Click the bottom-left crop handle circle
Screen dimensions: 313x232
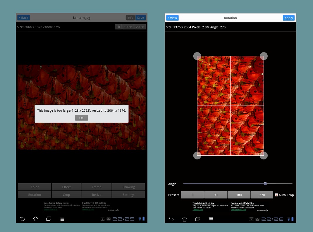tap(197, 155)
